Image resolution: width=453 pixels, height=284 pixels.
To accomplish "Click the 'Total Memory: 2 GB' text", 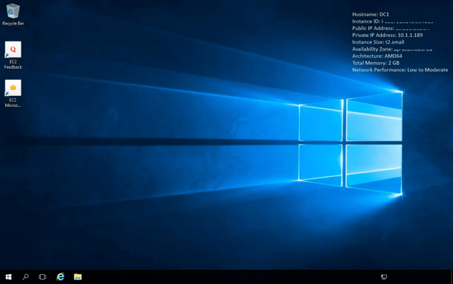I will click(x=375, y=63).
